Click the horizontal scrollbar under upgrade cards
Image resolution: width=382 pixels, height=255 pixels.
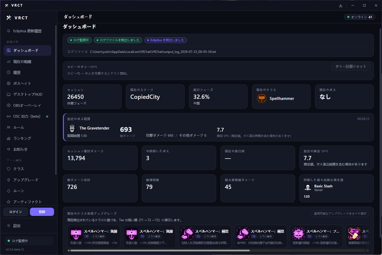(x=160, y=251)
